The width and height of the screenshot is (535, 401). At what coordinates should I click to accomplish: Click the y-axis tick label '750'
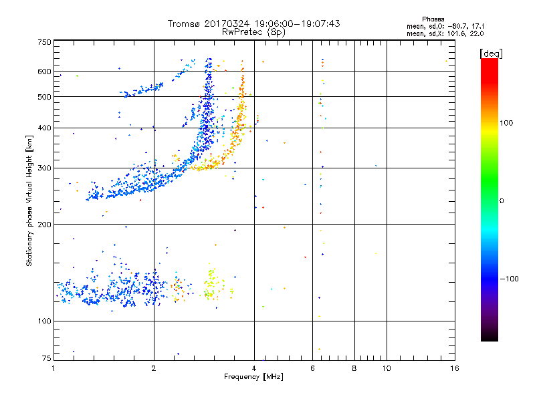45,42
